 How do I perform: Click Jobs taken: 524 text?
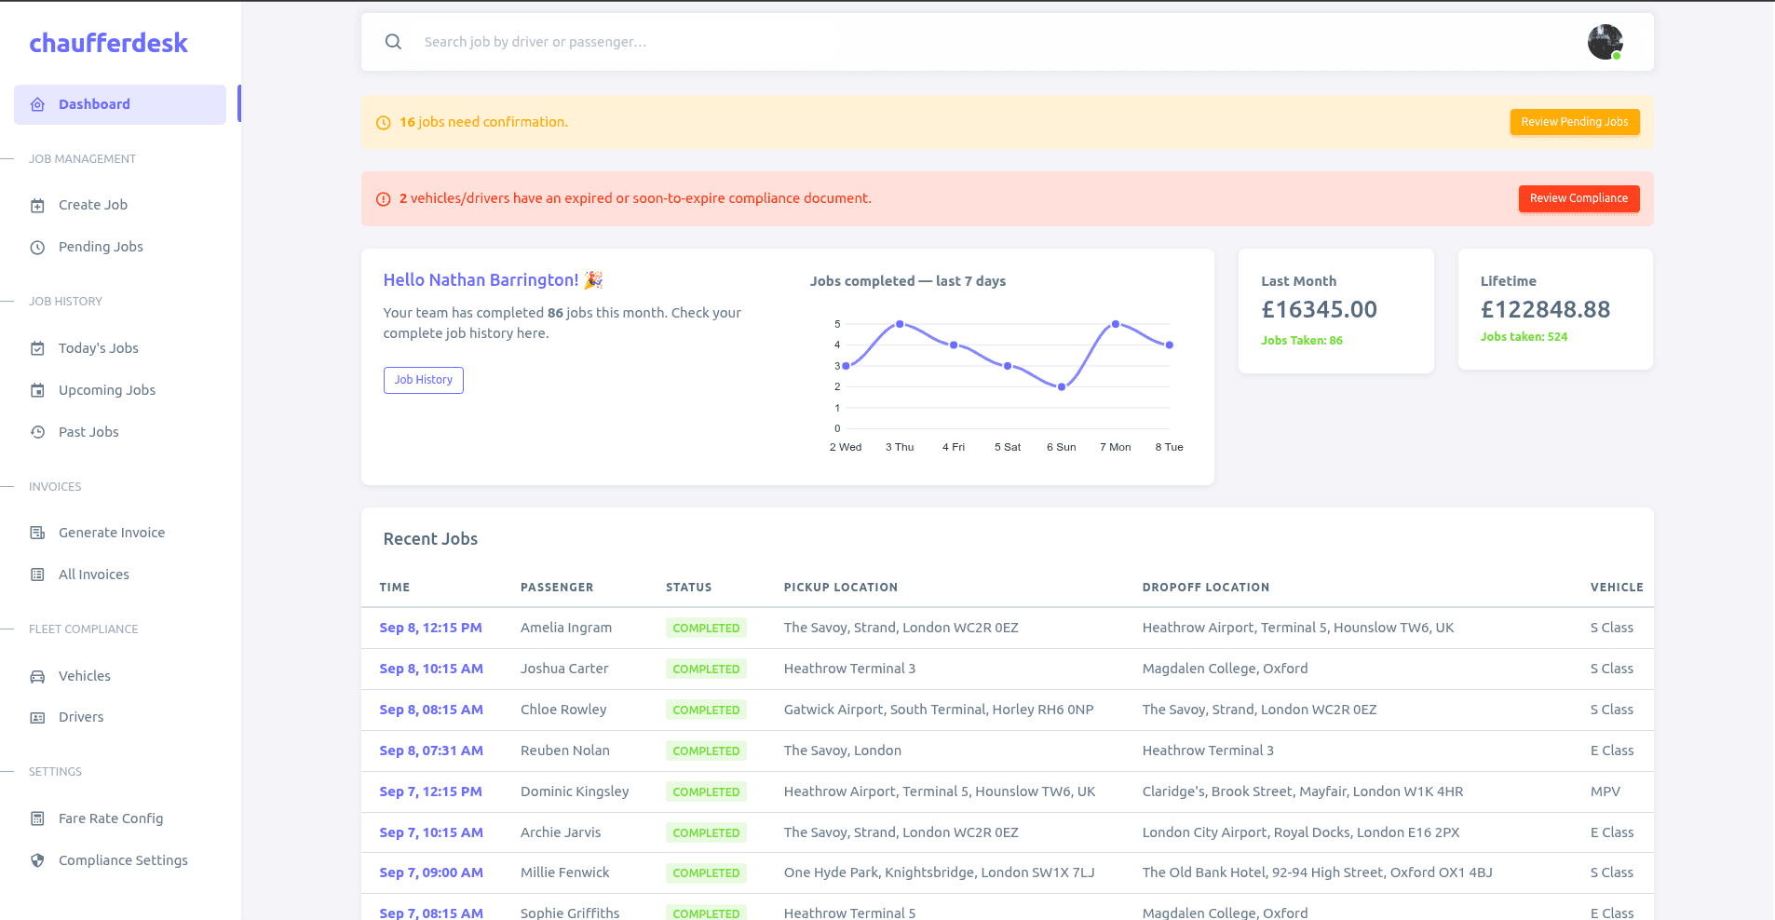coord(1524,337)
